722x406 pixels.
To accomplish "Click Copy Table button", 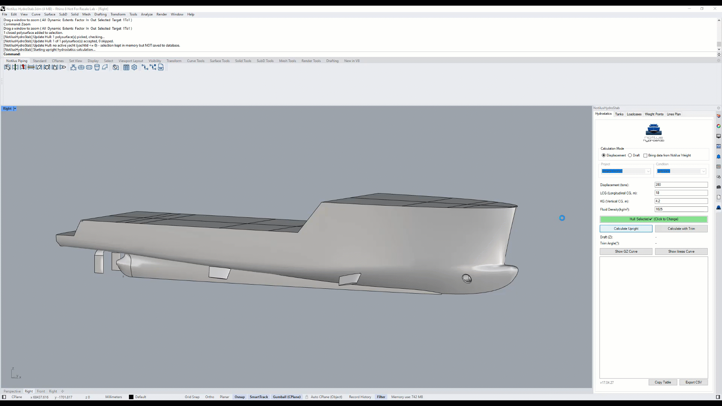I will coord(663,382).
